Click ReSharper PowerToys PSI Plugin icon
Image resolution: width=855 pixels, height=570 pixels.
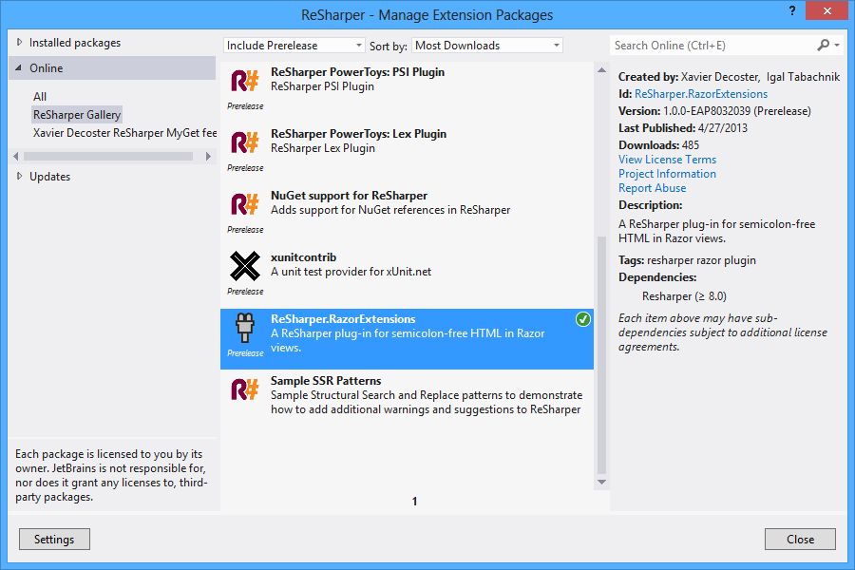pyautogui.click(x=244, y=82)
